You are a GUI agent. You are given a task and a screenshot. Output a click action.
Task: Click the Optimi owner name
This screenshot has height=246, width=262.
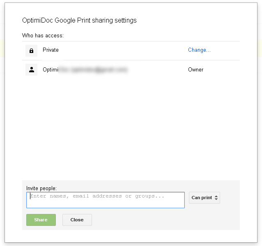(51, 70)
